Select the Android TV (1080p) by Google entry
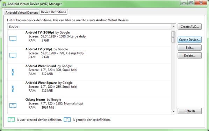 pos(89,38)
